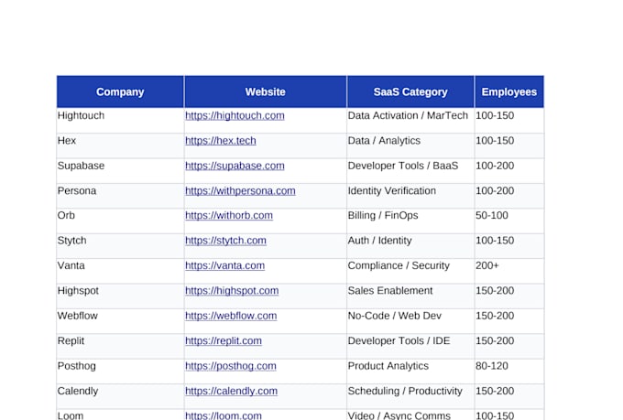Click the No-Code / Web Dev cell

(x=410, y=321)
